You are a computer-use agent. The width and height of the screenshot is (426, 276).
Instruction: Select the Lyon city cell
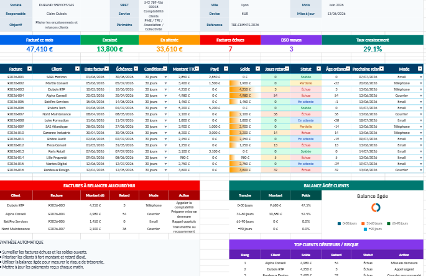245,5
